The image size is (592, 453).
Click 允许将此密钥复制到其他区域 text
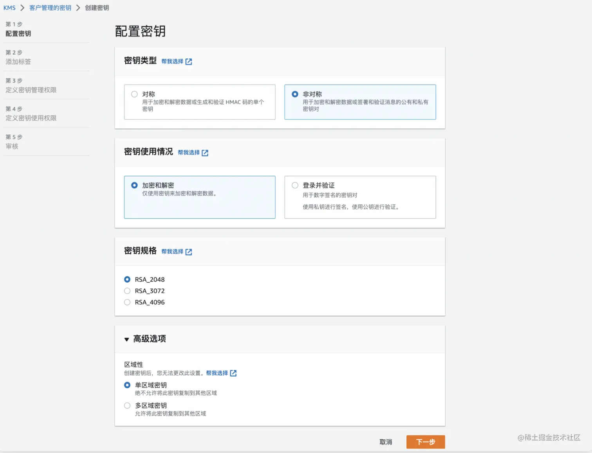170,414
